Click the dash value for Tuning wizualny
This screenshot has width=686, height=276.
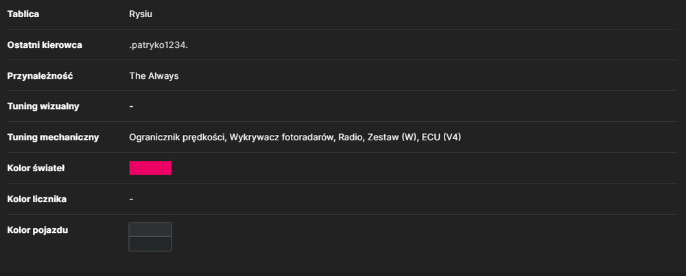pyautogui.click(x=132, y=107)
